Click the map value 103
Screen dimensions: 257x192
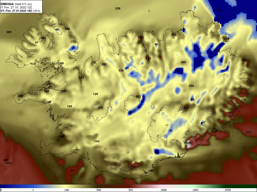click(97, 141)
